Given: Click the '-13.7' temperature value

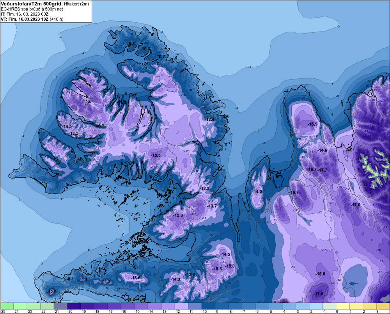Looking at the screenshot, I should pos(212,206).
